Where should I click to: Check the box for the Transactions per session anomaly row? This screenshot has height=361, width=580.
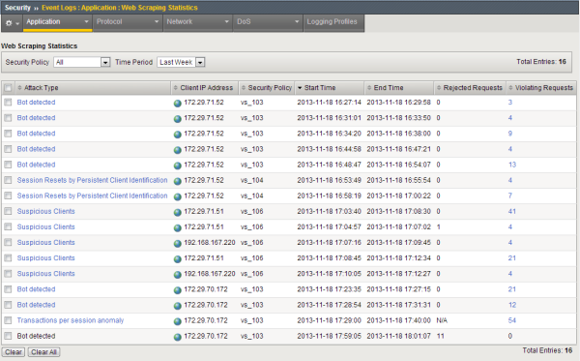[8, 320]
